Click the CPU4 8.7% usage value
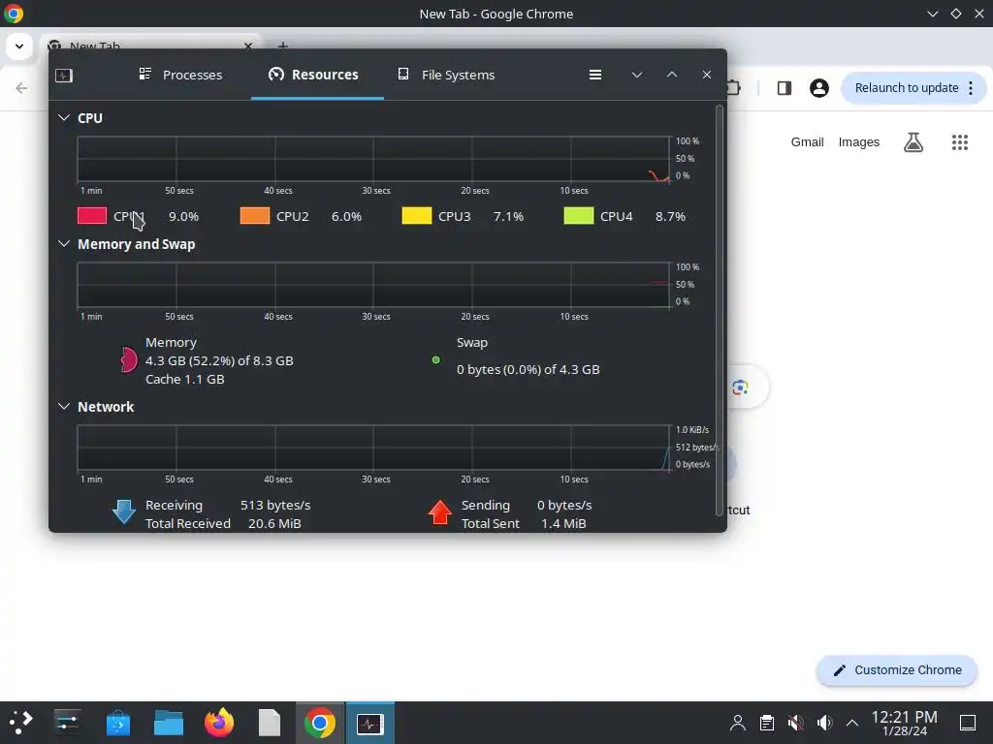Screen dimensions: 993x744 pos(670,216)
